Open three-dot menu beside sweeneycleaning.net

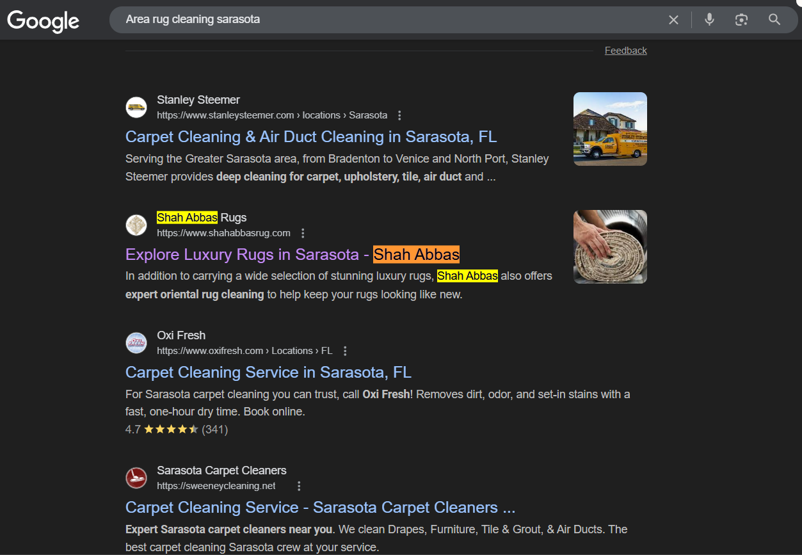coord(298,487)
